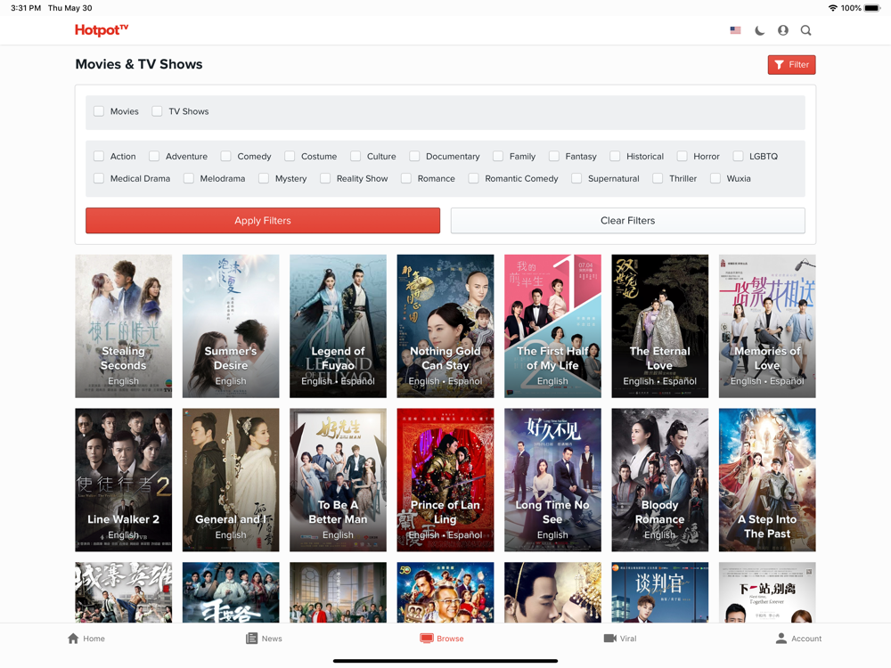Open the Viral tab
The width and height of the screenshot is (891, 668).
coord(620,639)
